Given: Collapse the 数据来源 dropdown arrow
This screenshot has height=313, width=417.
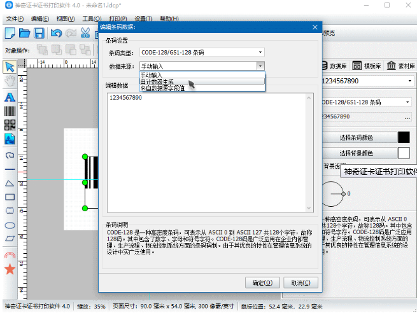Looking at the screenshot, I should 260,66.
